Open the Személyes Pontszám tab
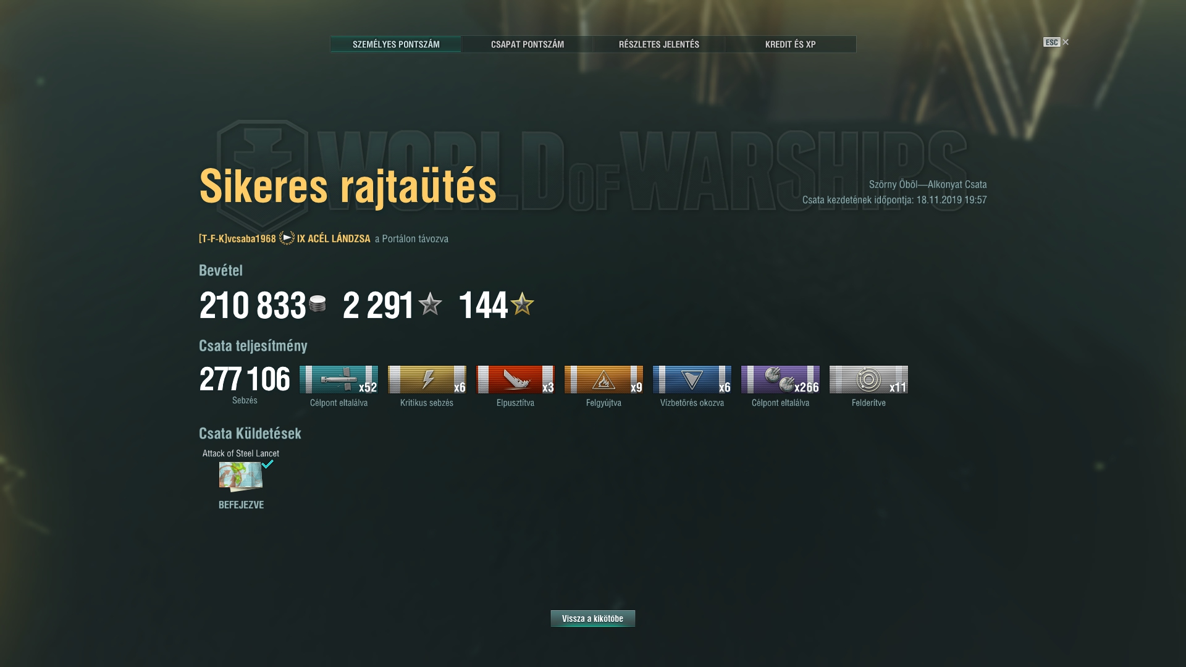The height and width of the screenshot is (667, 1186). pyautogui.click(x=396, y=44)
